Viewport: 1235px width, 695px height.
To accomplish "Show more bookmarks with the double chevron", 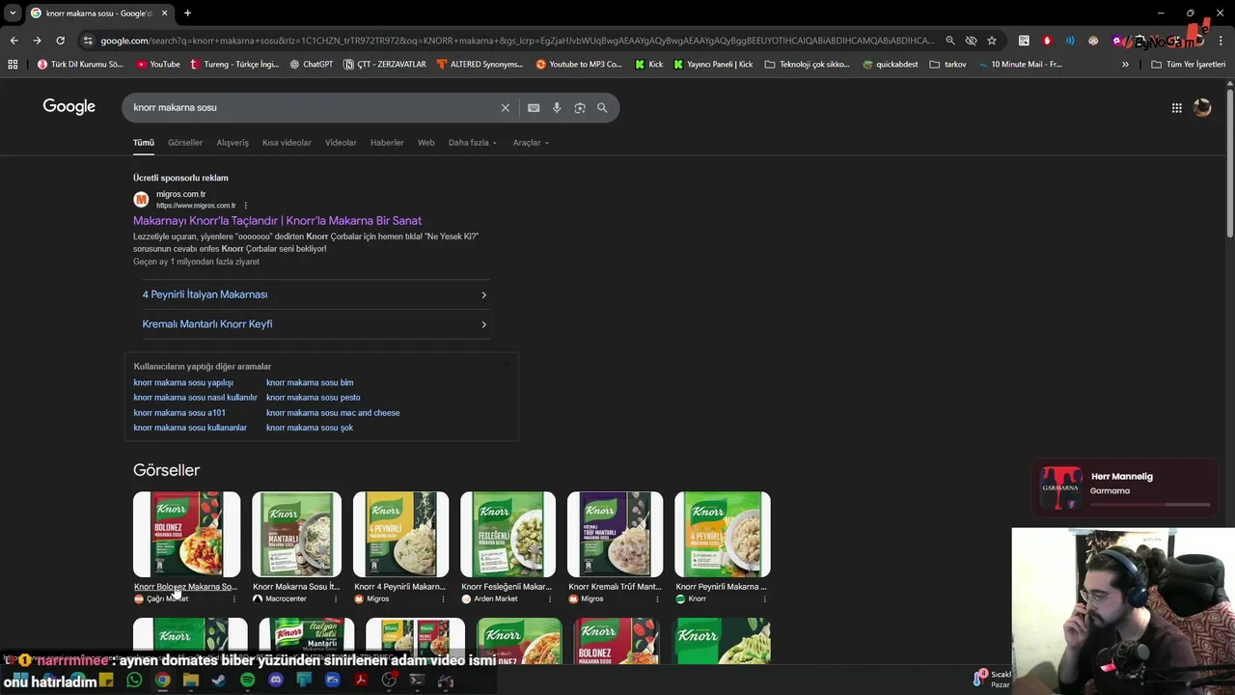I will 1125,65.
